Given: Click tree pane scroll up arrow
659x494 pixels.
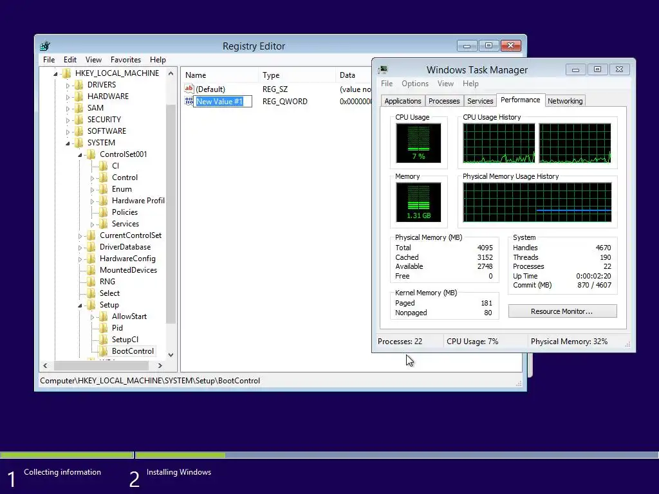Looking at the screenshot, I should click(171, 73).
